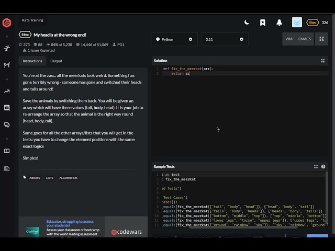Open the Discussions speech bubbles sidebar icon

pos(7,125)
